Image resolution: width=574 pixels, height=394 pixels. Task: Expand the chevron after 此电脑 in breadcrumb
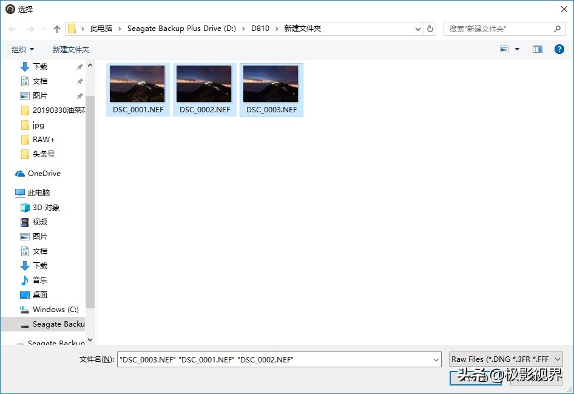(x=120, y=29)
